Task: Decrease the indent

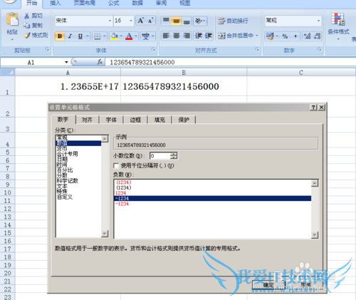Action: pyautogui.click(x=199, y=36)
